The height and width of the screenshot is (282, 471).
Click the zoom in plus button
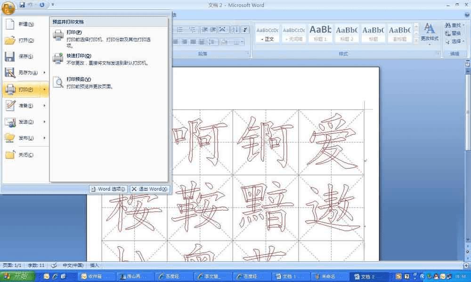[x=466, y=266]
